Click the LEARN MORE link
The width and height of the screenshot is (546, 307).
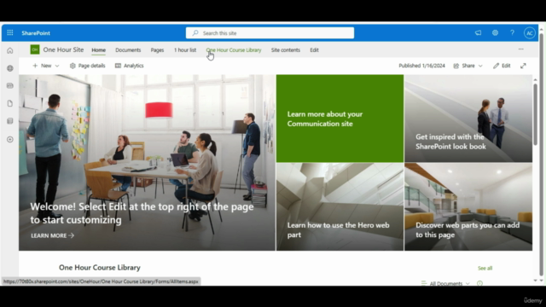[x=53, y=235]
